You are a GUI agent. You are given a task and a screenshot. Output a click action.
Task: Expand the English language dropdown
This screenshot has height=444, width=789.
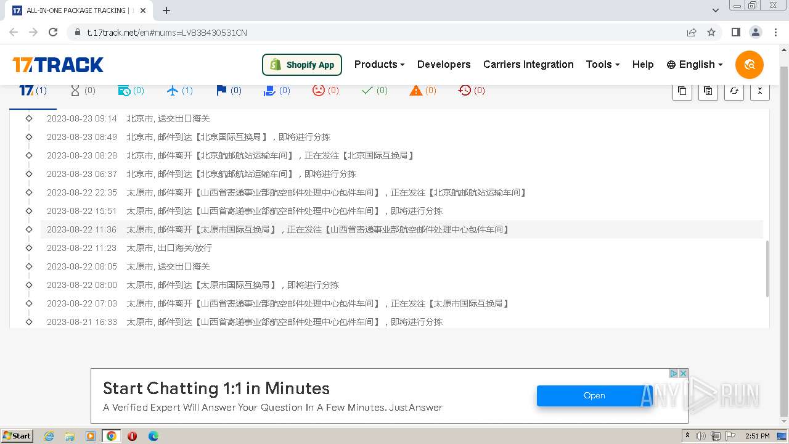click(x=695, y=64)
